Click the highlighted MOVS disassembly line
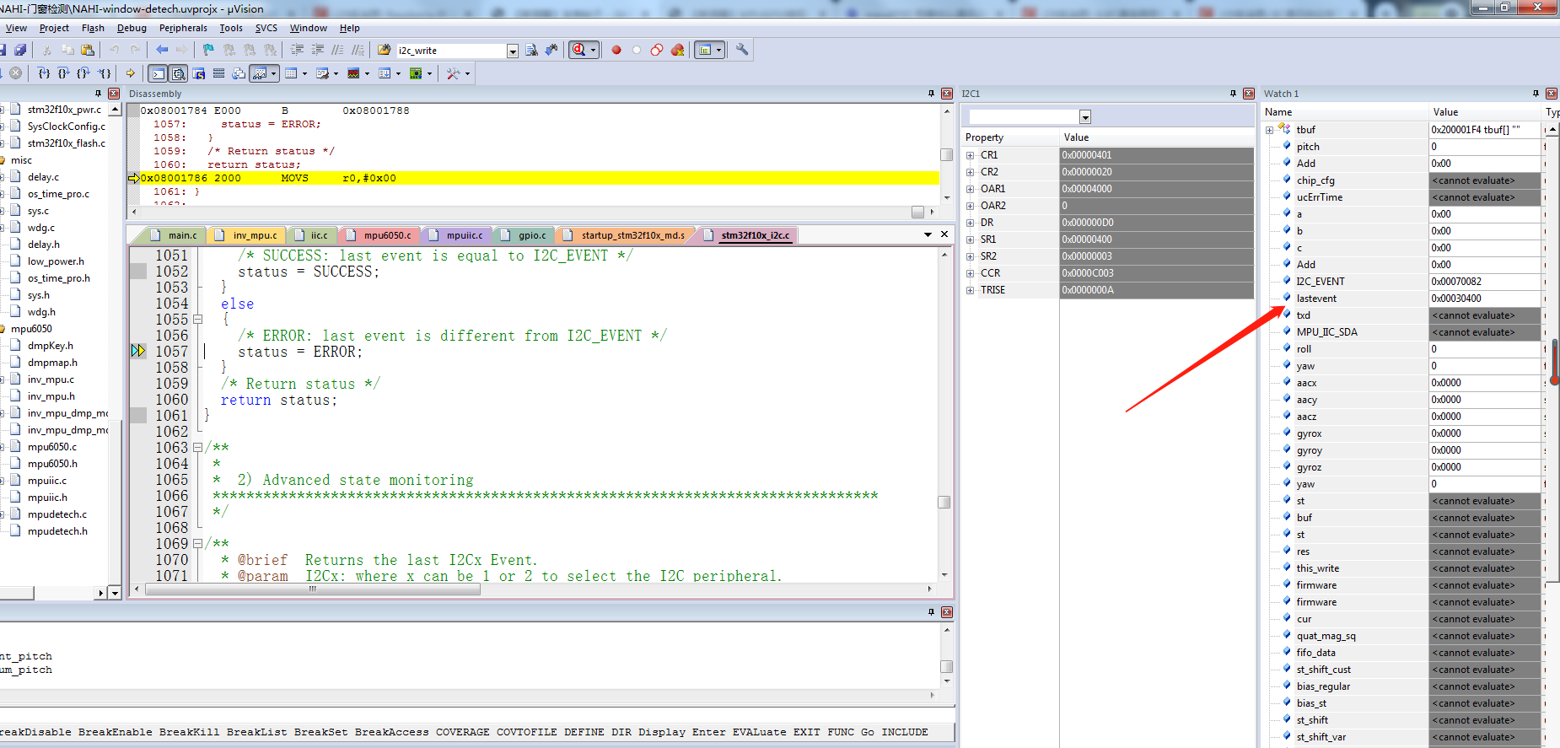 click(538, 178)
